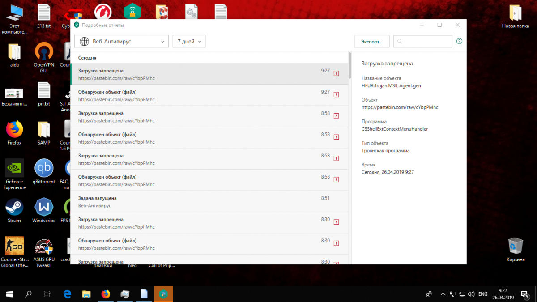Click the ENG language indicator

[483, 294]
